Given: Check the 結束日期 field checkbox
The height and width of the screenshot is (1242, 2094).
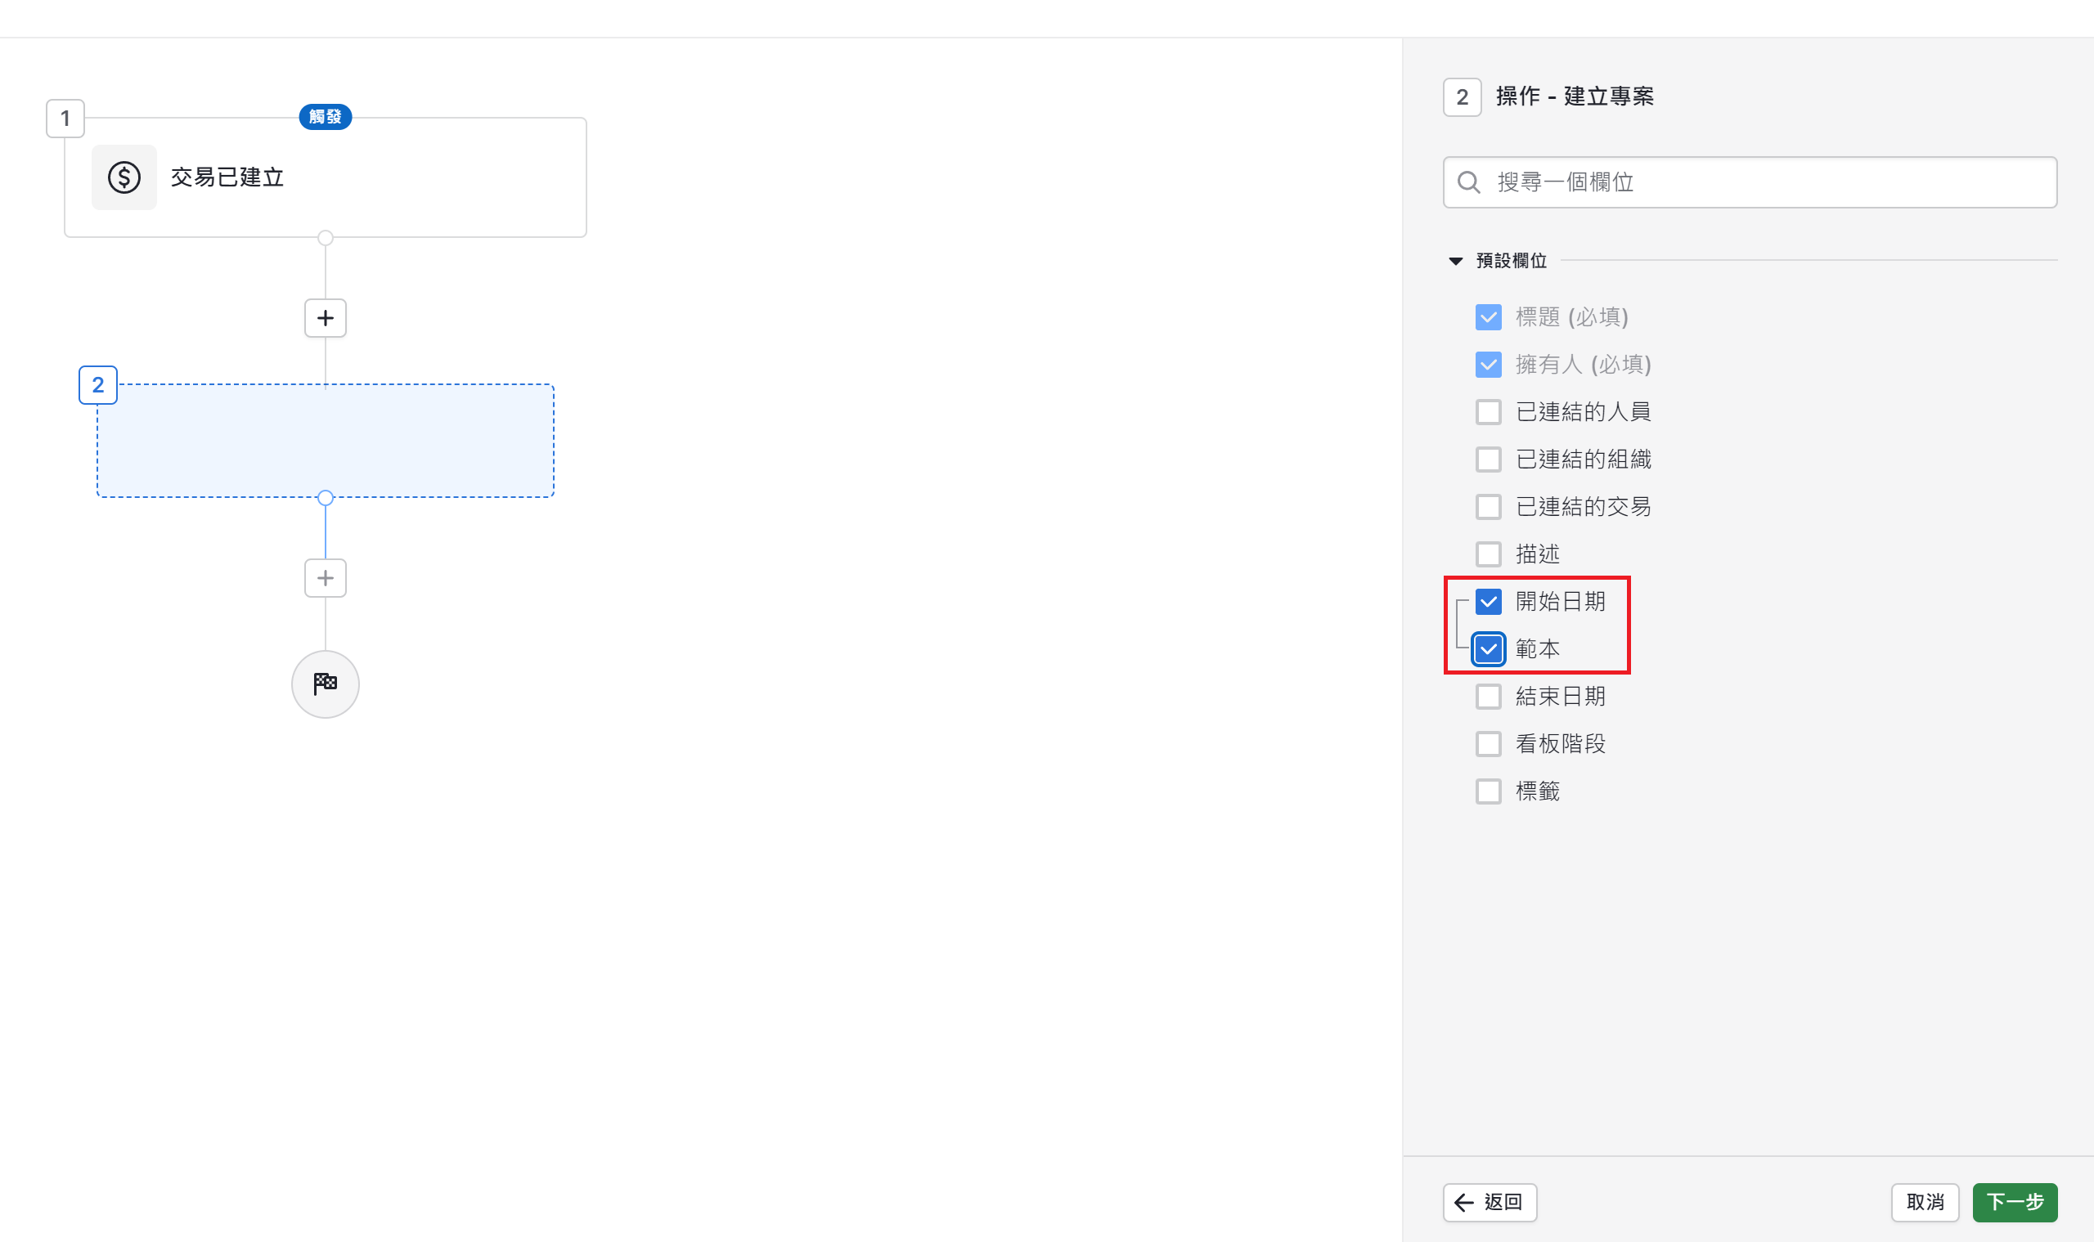Looking at the screenshot, I should pos(1488,697).
